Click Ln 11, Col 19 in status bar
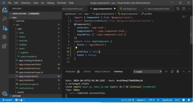 [x=128, y=100]
